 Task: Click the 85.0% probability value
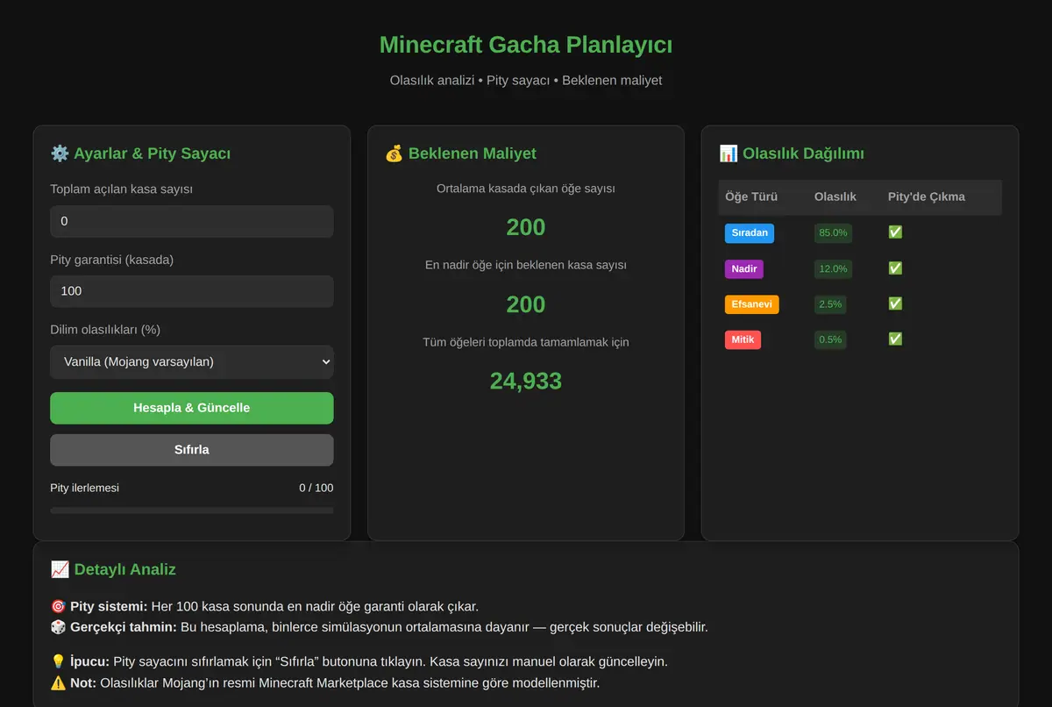pyautogui.click(x=833, y=233)
